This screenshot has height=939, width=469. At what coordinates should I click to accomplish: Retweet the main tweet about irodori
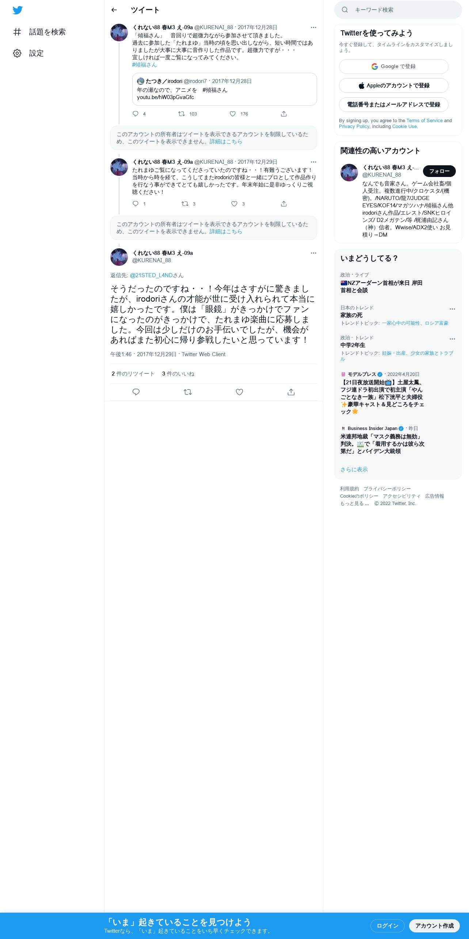tap(188, 392)
